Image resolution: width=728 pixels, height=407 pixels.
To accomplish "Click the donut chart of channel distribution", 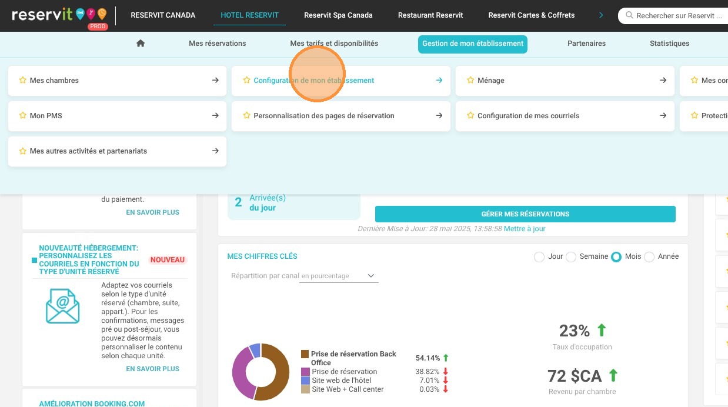I will [x=261, y=372].
